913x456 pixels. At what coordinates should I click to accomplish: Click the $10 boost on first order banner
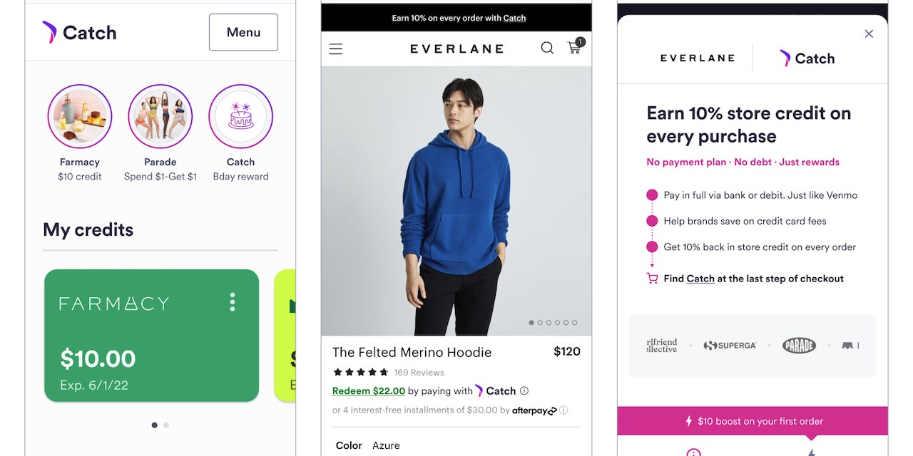coord(753,421)
